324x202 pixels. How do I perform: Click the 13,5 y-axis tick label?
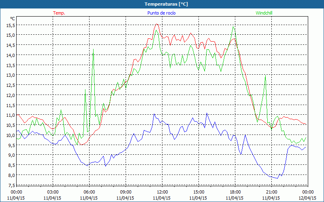pyautogui.click(x=11, y=65)
